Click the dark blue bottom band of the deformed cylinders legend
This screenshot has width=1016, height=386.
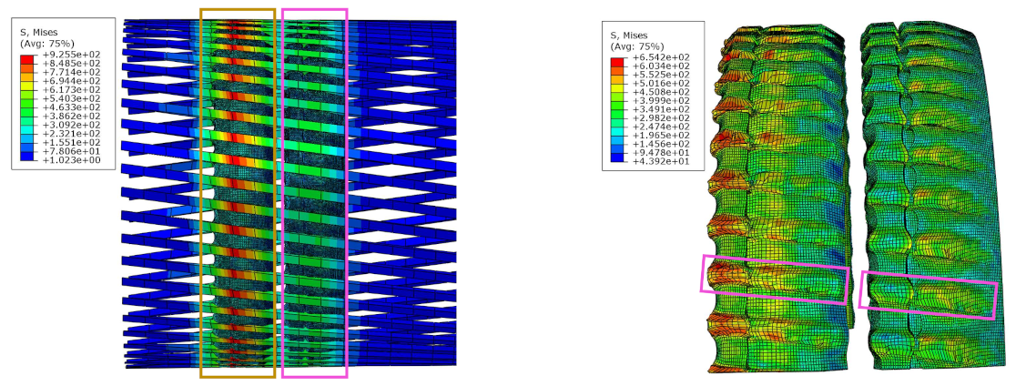(x=617, y=157)
